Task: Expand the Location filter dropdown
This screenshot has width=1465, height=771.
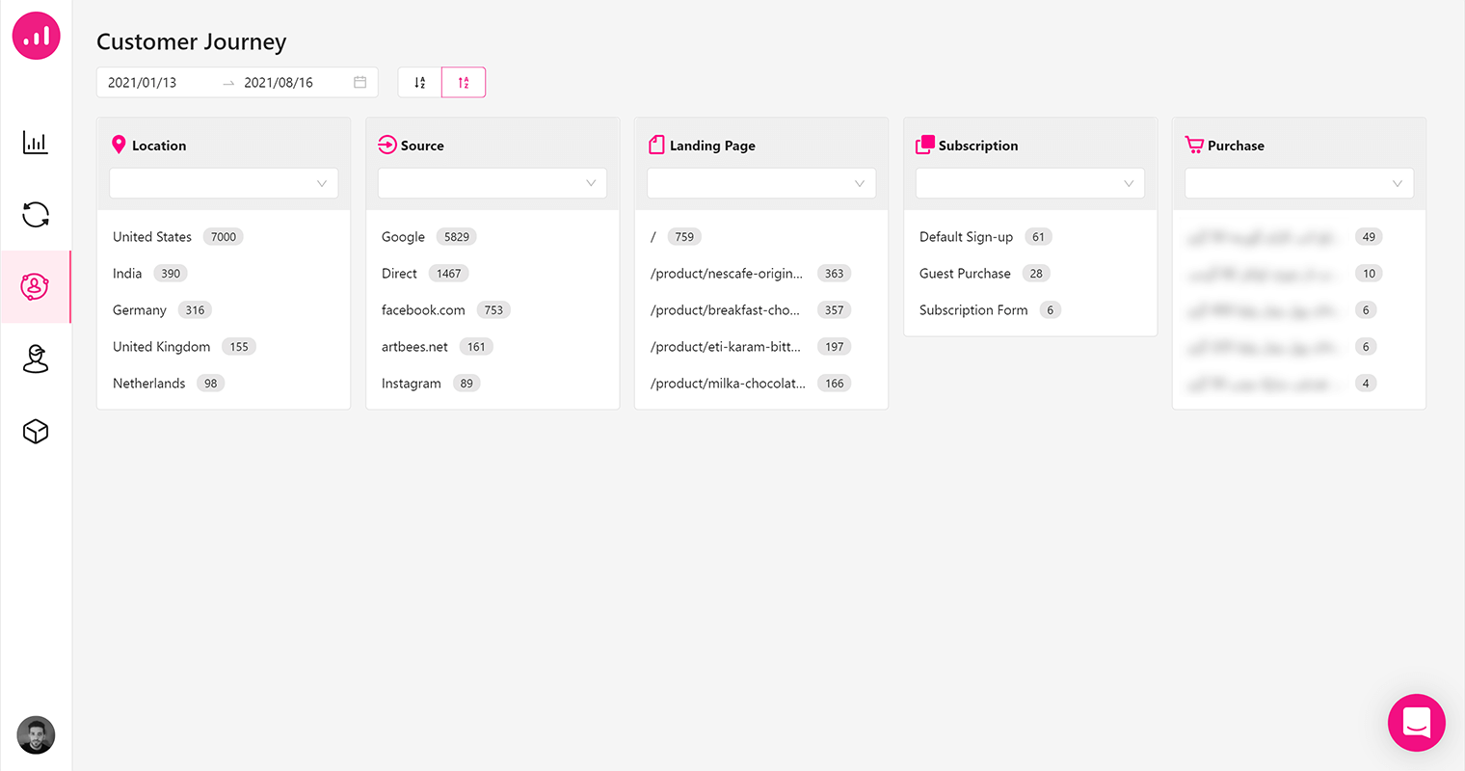Action: pyautogui.click(x=224, y=183)
